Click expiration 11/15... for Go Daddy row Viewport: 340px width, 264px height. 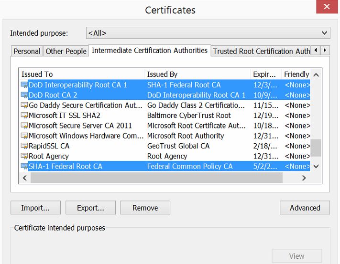(266, 105)
